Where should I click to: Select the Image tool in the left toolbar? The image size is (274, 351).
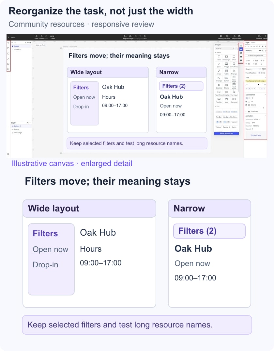click(8, 64)
